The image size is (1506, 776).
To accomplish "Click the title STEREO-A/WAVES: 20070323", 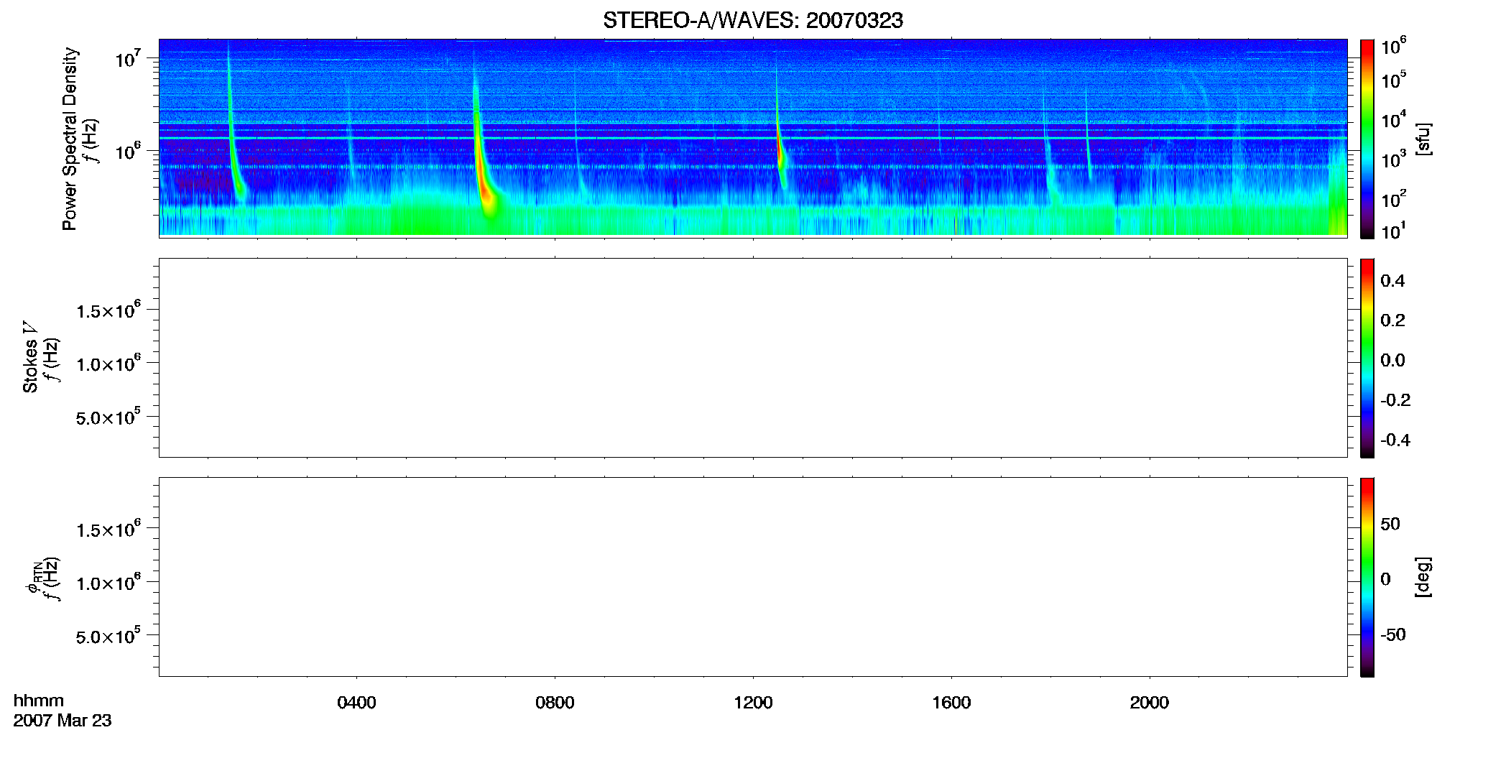I will coord(752,21).
